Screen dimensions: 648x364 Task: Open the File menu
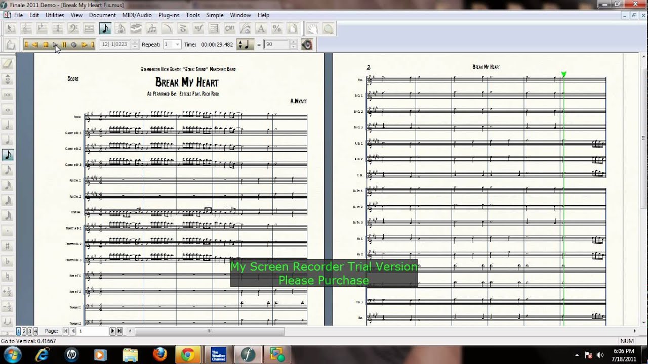[x=18, y=15]
